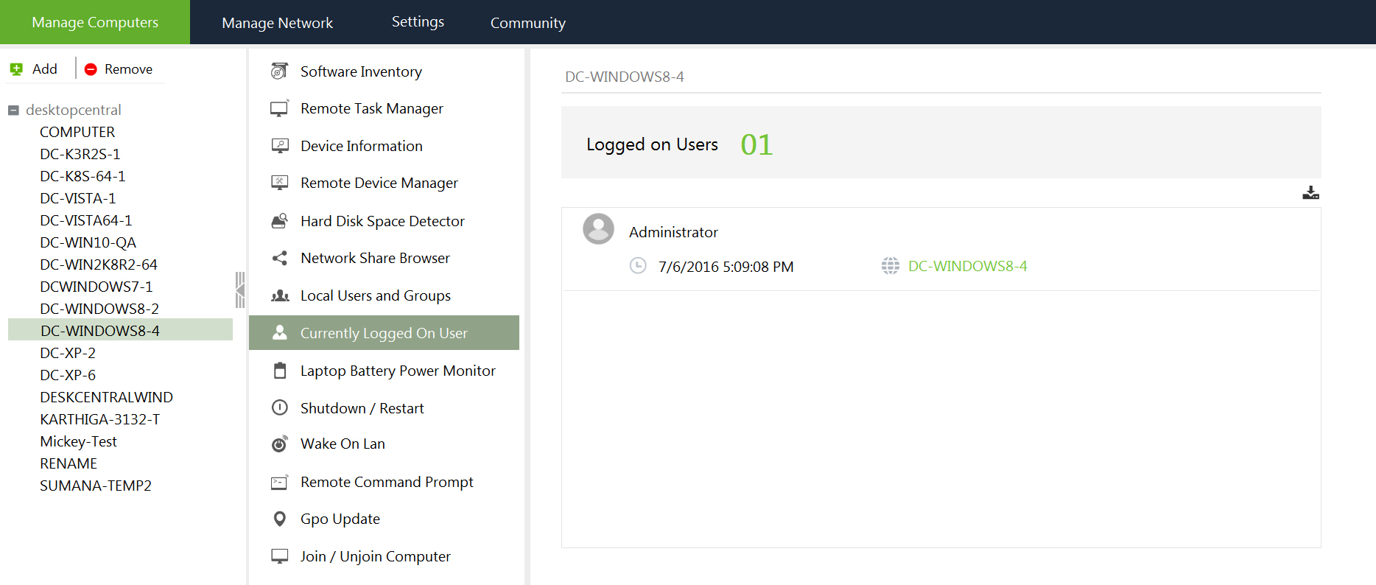
Task: Select COMPUTER in the tree
Action: coord(77,132)
